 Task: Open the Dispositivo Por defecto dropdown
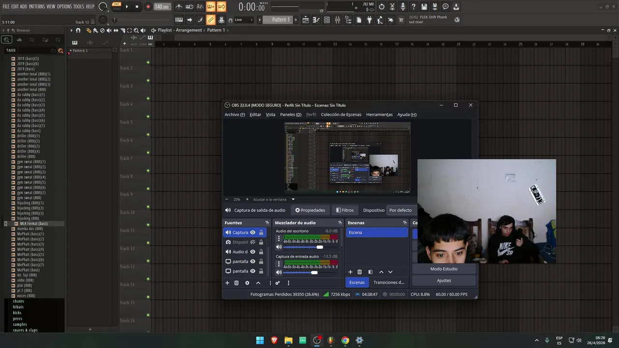click(x=401, y=210)
